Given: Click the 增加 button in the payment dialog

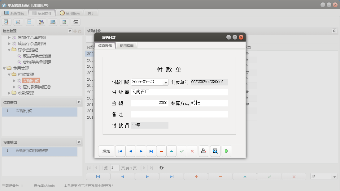Looking at the screenshot, I should tap(106, 151).
